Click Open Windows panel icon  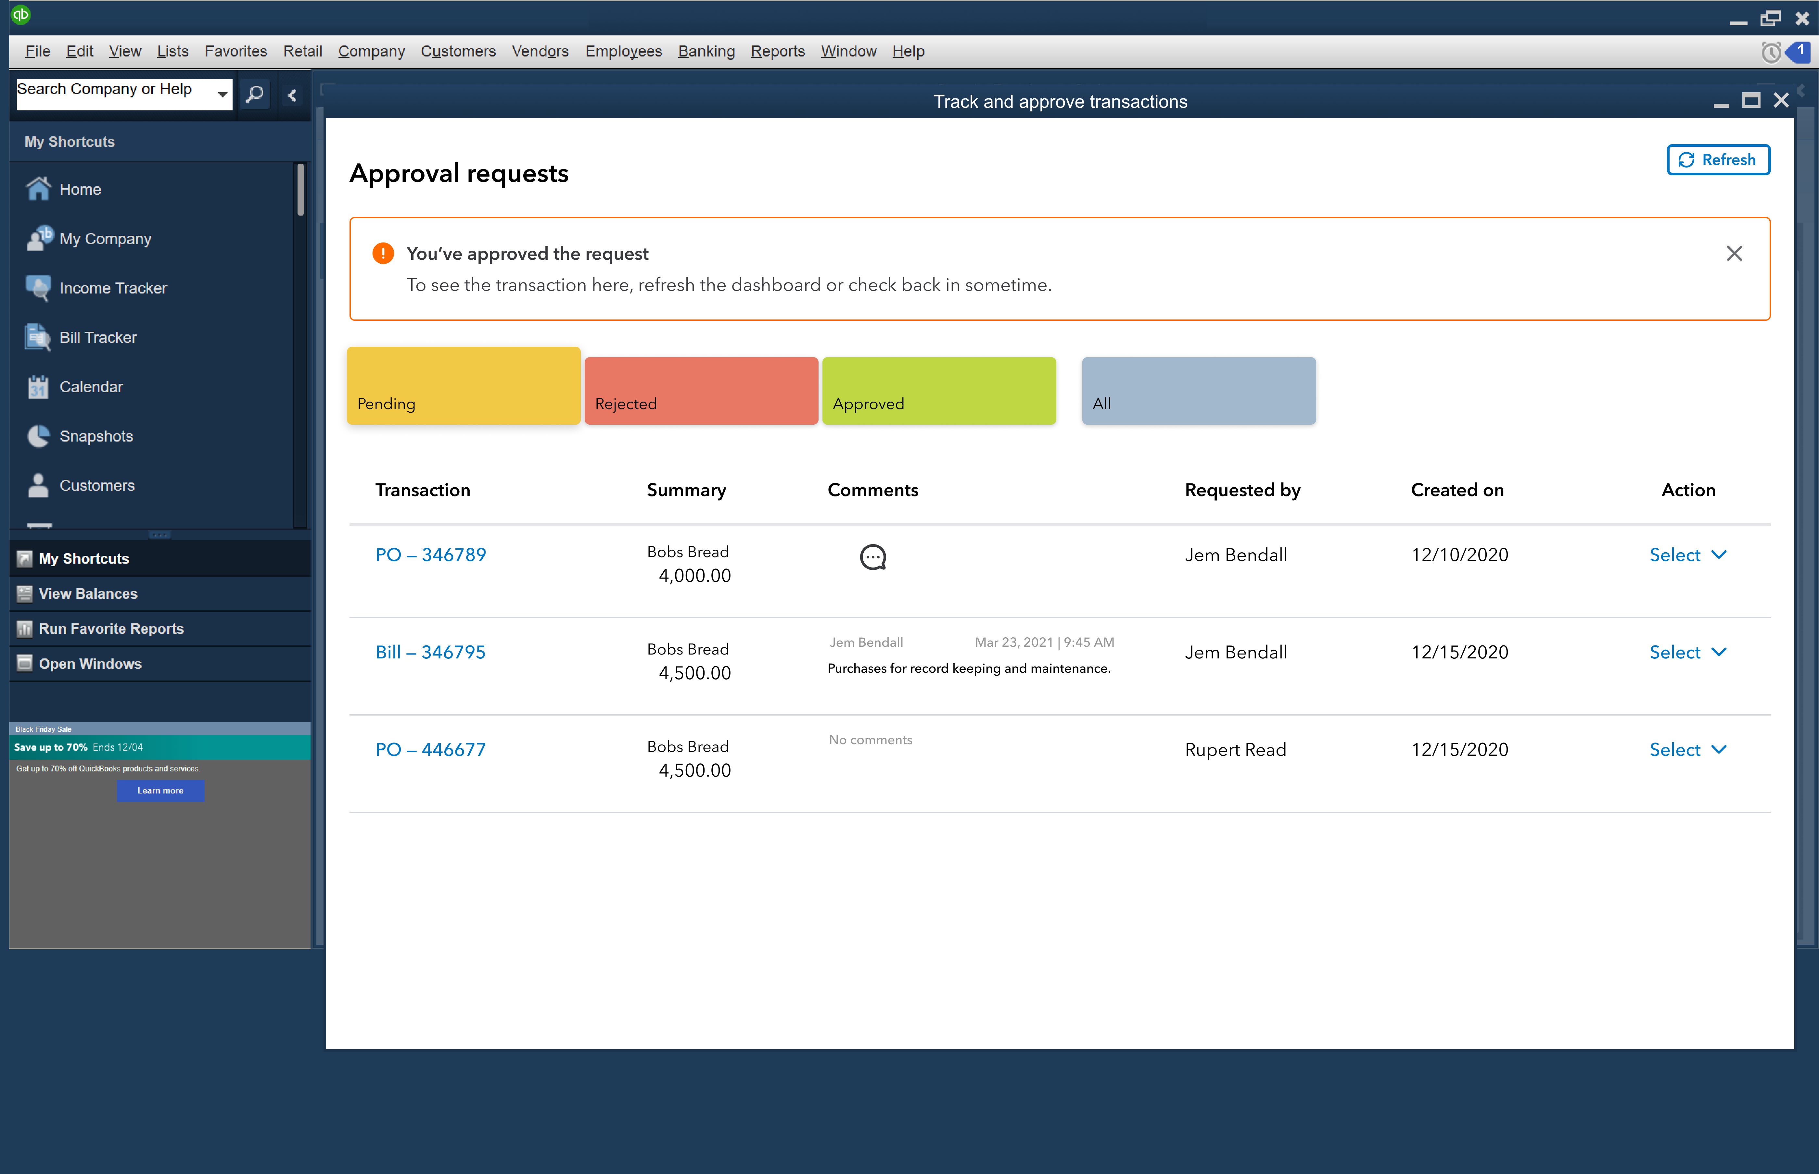(x=24, y=663)
